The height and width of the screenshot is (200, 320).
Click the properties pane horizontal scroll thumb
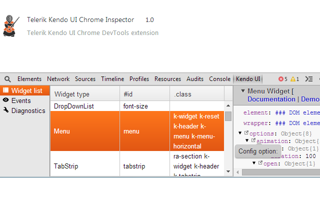(x=281, y=172)
